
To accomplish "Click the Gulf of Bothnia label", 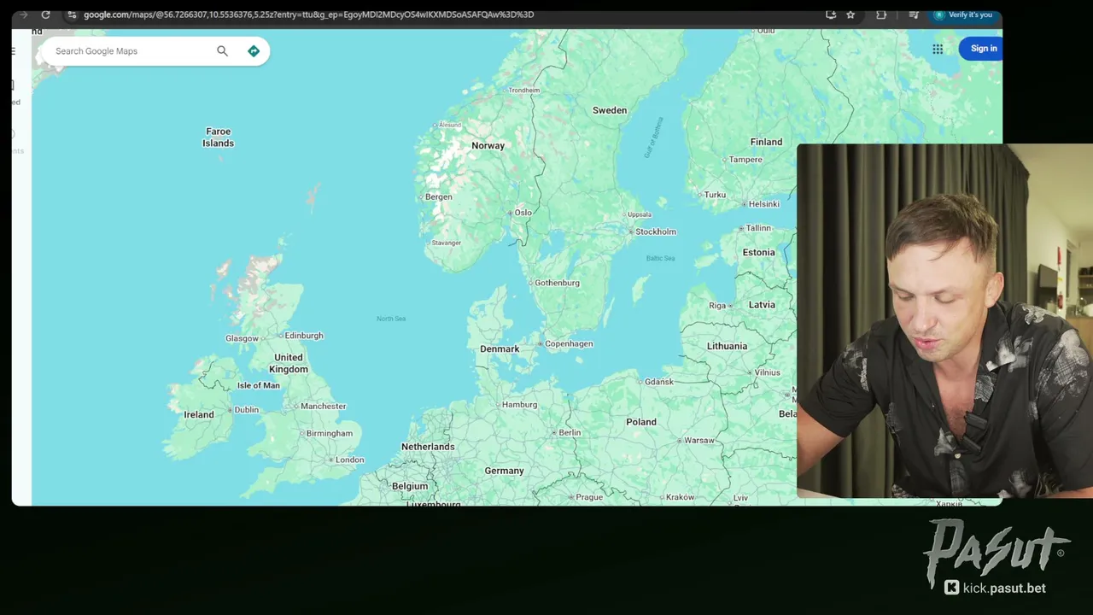I will [x=653, y=138].
